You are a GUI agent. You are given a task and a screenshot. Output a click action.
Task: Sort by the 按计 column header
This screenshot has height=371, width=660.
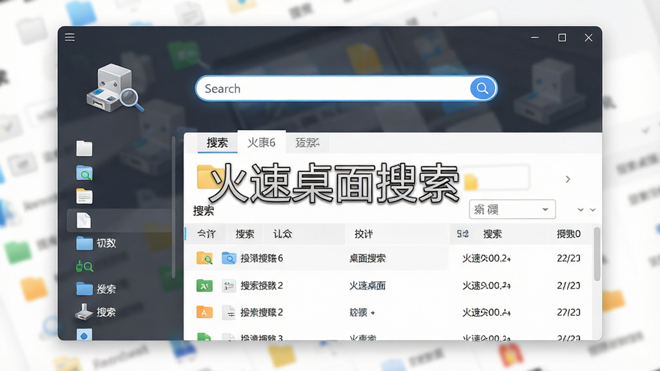(x=364, y=234)
